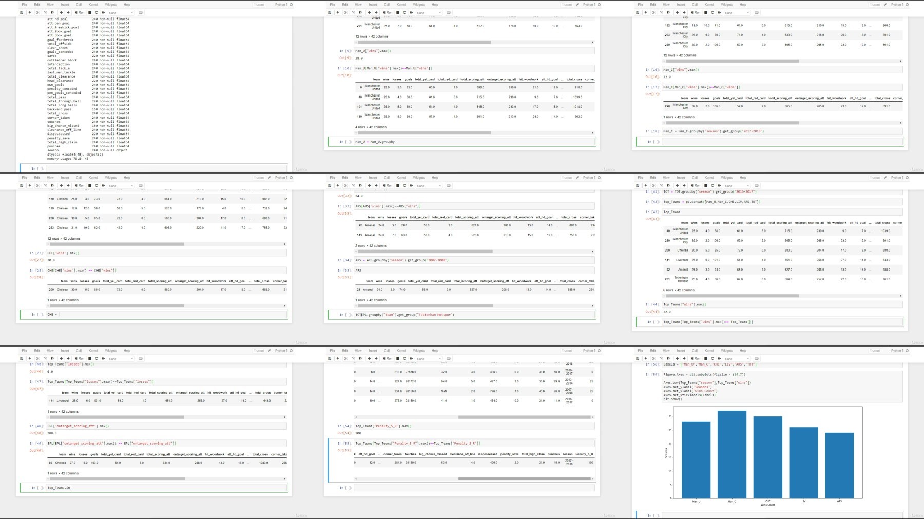
Task: Save the CHE wins notebook
Action: point(22,185)
